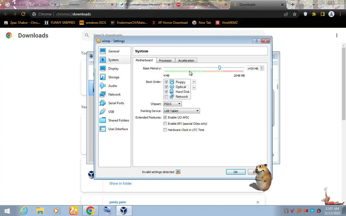
Task: Bookmark this page with star icon
Action: (295, 14)
